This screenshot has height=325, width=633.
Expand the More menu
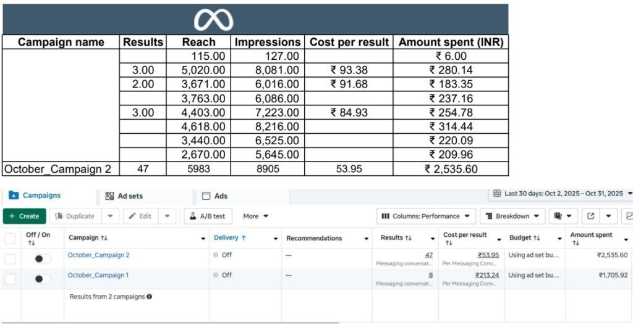pos(256,216)
